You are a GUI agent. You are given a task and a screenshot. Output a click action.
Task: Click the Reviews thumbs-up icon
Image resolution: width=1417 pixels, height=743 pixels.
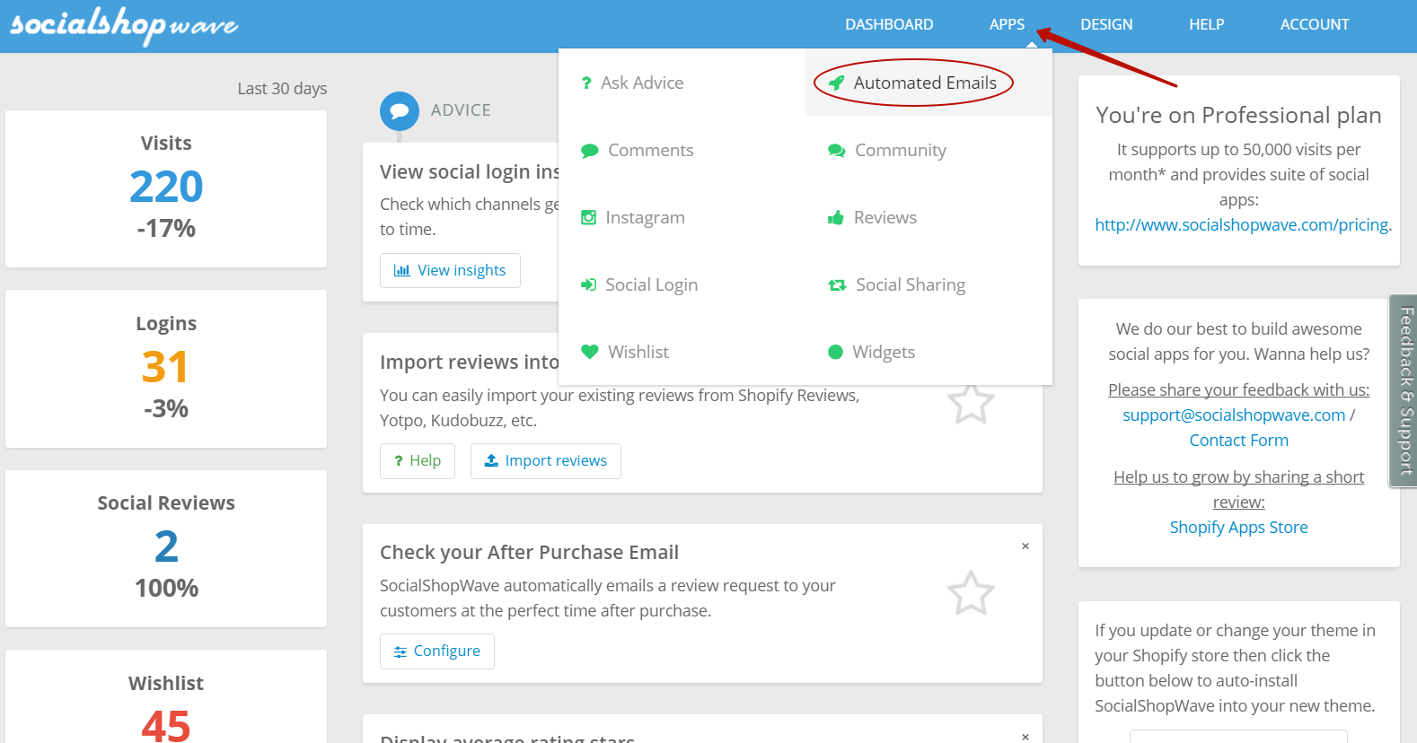(835, 217)
